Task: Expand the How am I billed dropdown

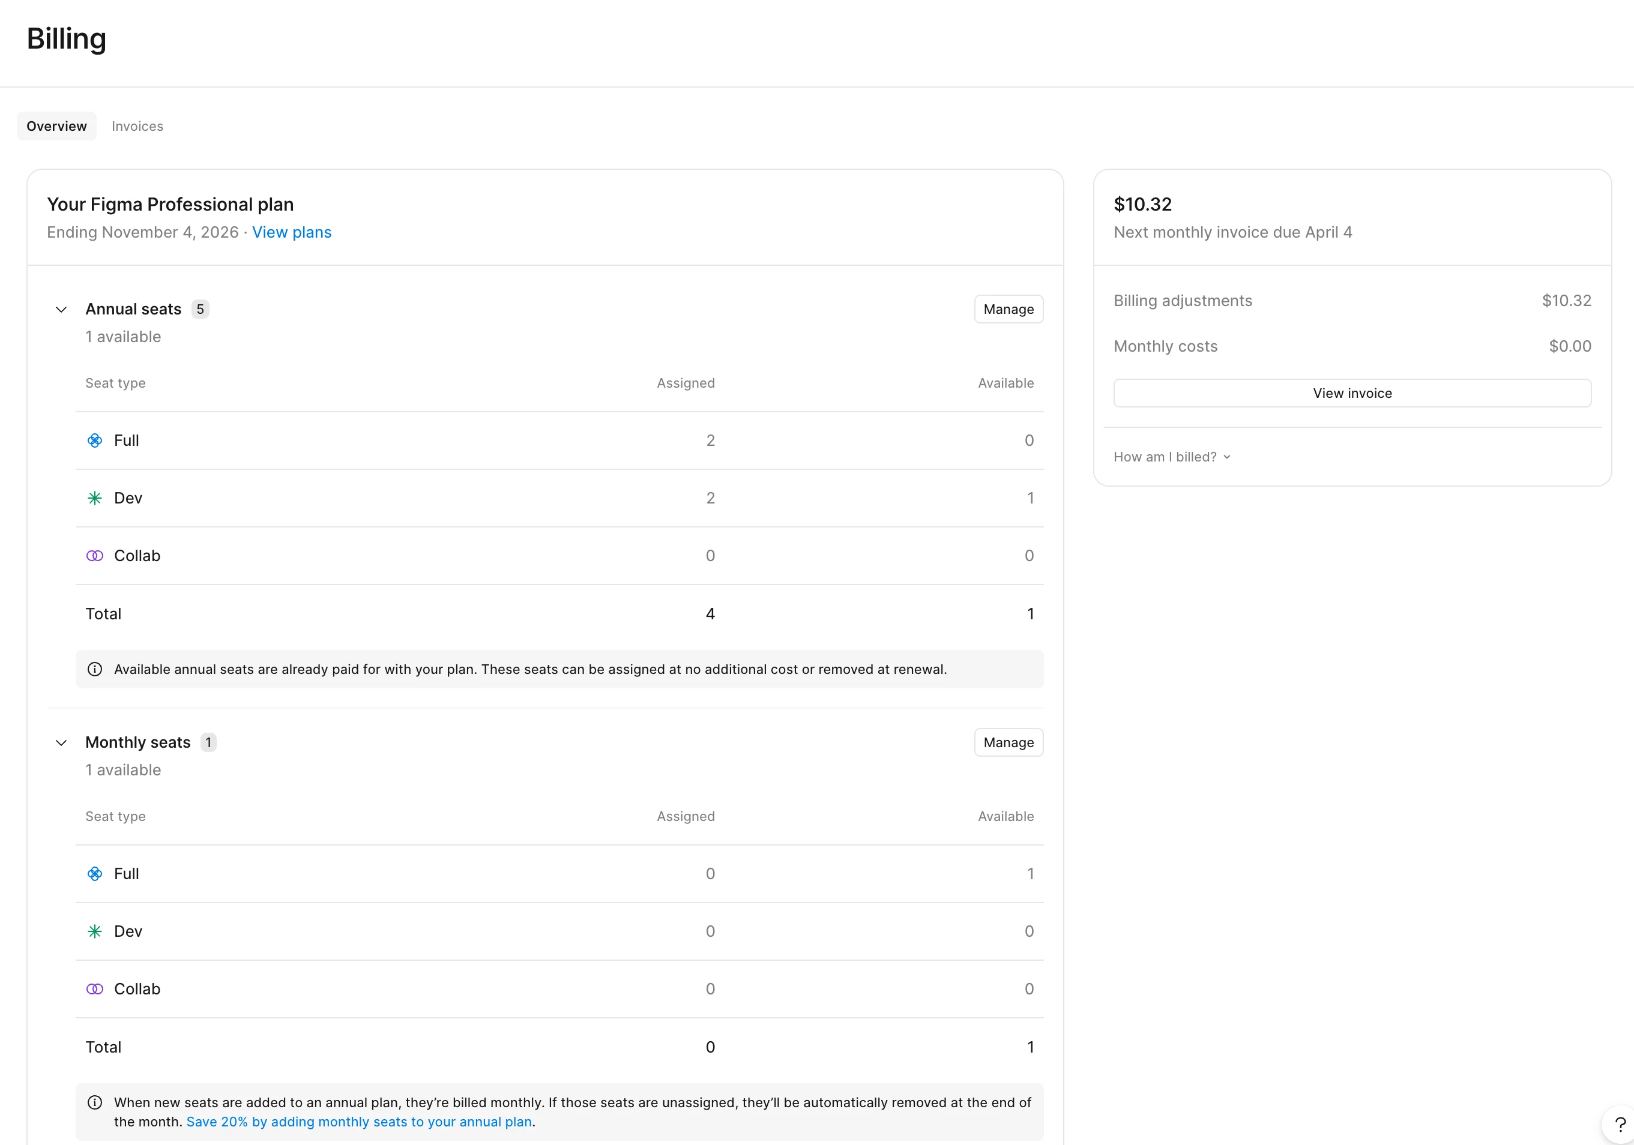Action: point(1172,457)
